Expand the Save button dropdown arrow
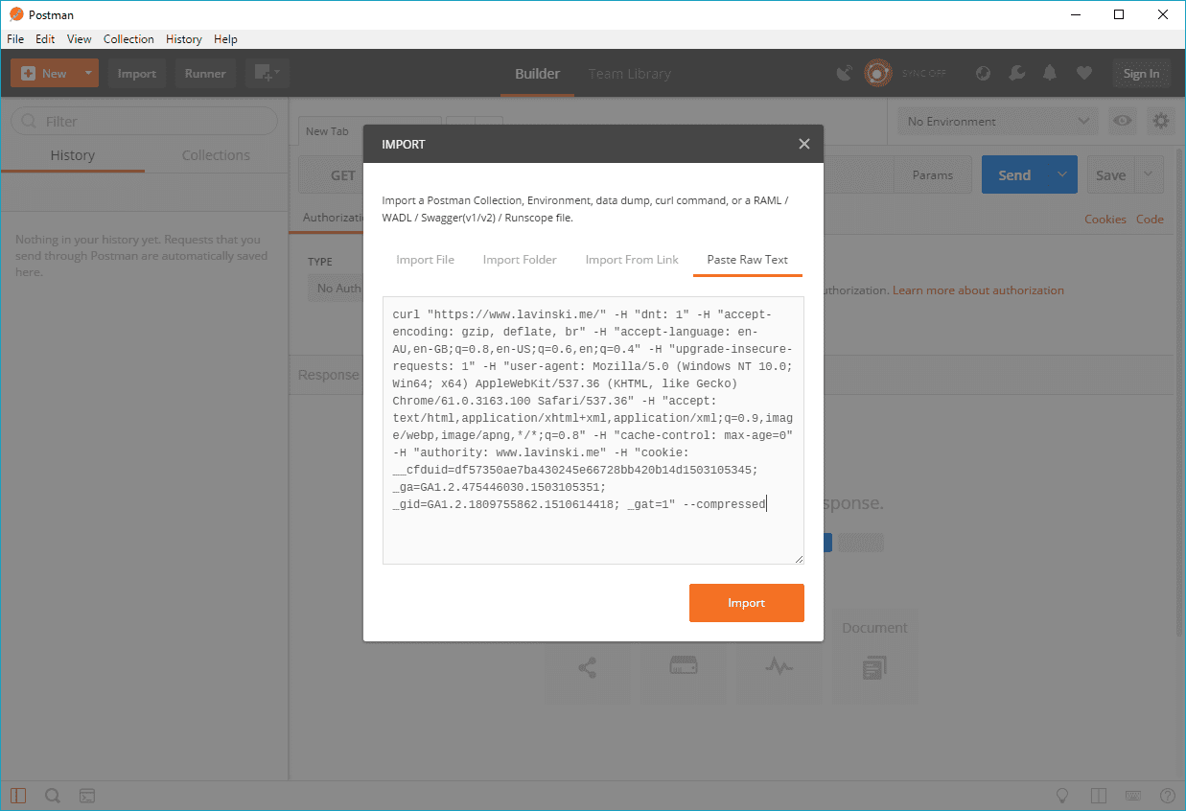The image size is (1186, 811). point(1149,175)
